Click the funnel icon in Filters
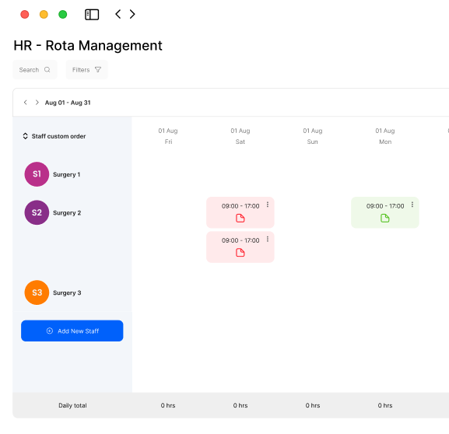 [x=98, y=69]
